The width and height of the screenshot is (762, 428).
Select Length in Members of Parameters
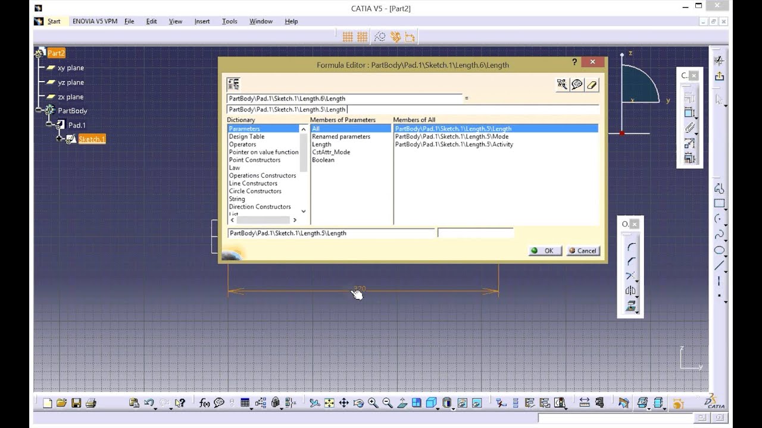click(x=321, y=144)
